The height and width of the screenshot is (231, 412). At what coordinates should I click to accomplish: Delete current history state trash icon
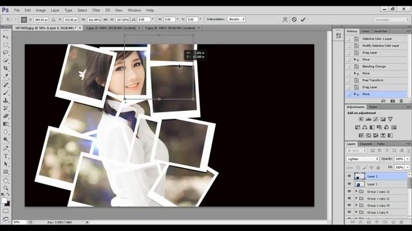point(401,101)
